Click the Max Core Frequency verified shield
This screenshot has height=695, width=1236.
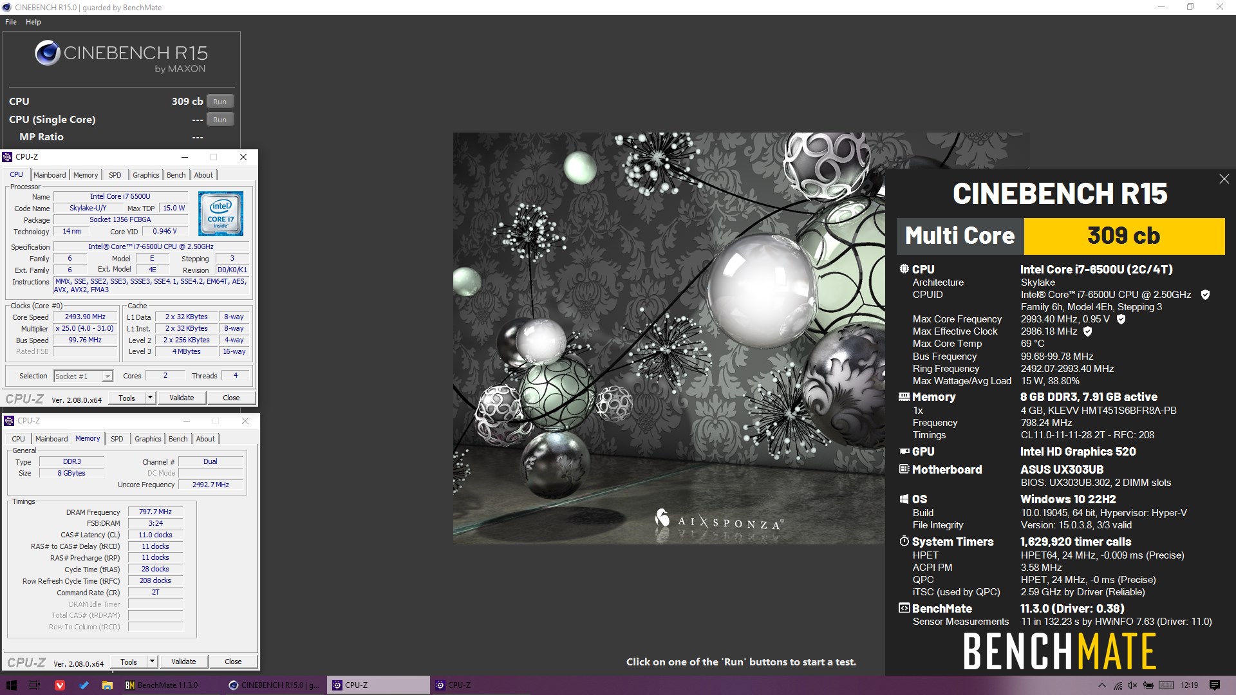(x=1121, y=319)
